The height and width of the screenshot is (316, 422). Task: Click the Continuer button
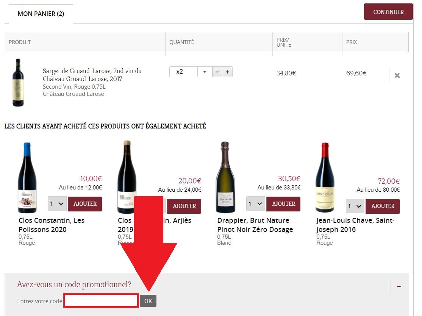point(388,12)
